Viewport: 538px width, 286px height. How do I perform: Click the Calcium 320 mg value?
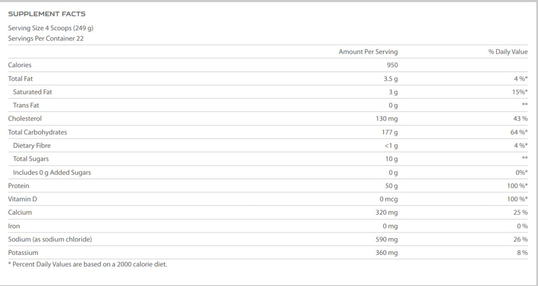[x=386, y=213]
